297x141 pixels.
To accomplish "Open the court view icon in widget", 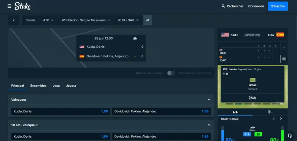I will 284,59.
